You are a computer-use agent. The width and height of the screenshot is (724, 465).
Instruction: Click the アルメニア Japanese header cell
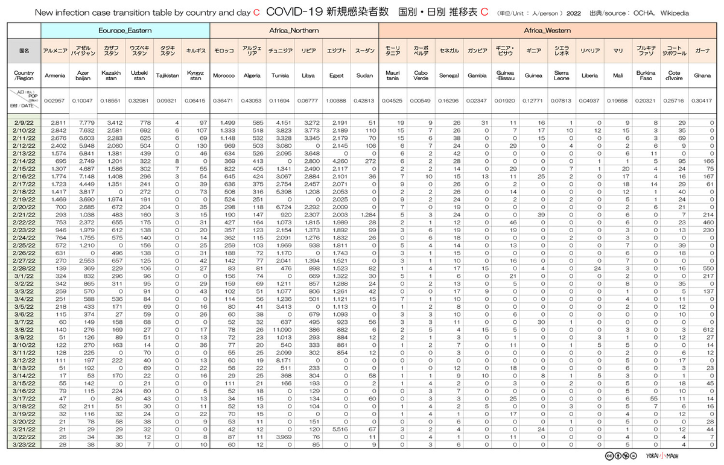[x=56, y=51]
